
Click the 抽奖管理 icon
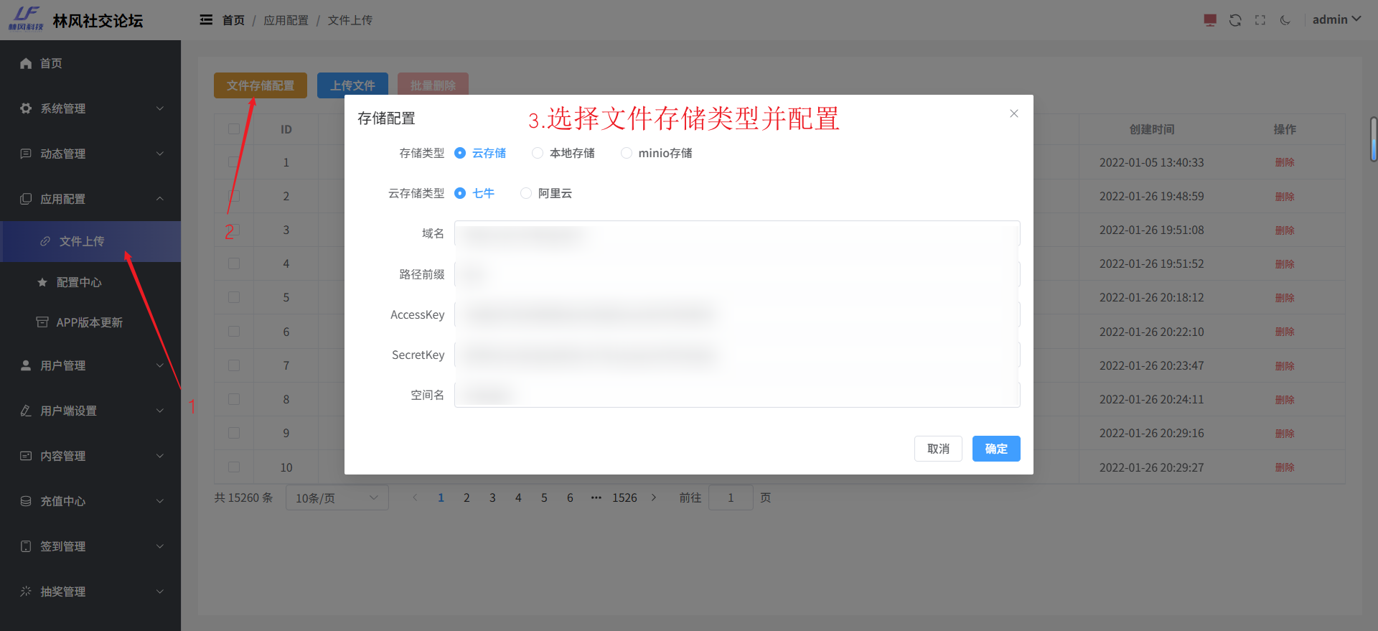[26, 592]
